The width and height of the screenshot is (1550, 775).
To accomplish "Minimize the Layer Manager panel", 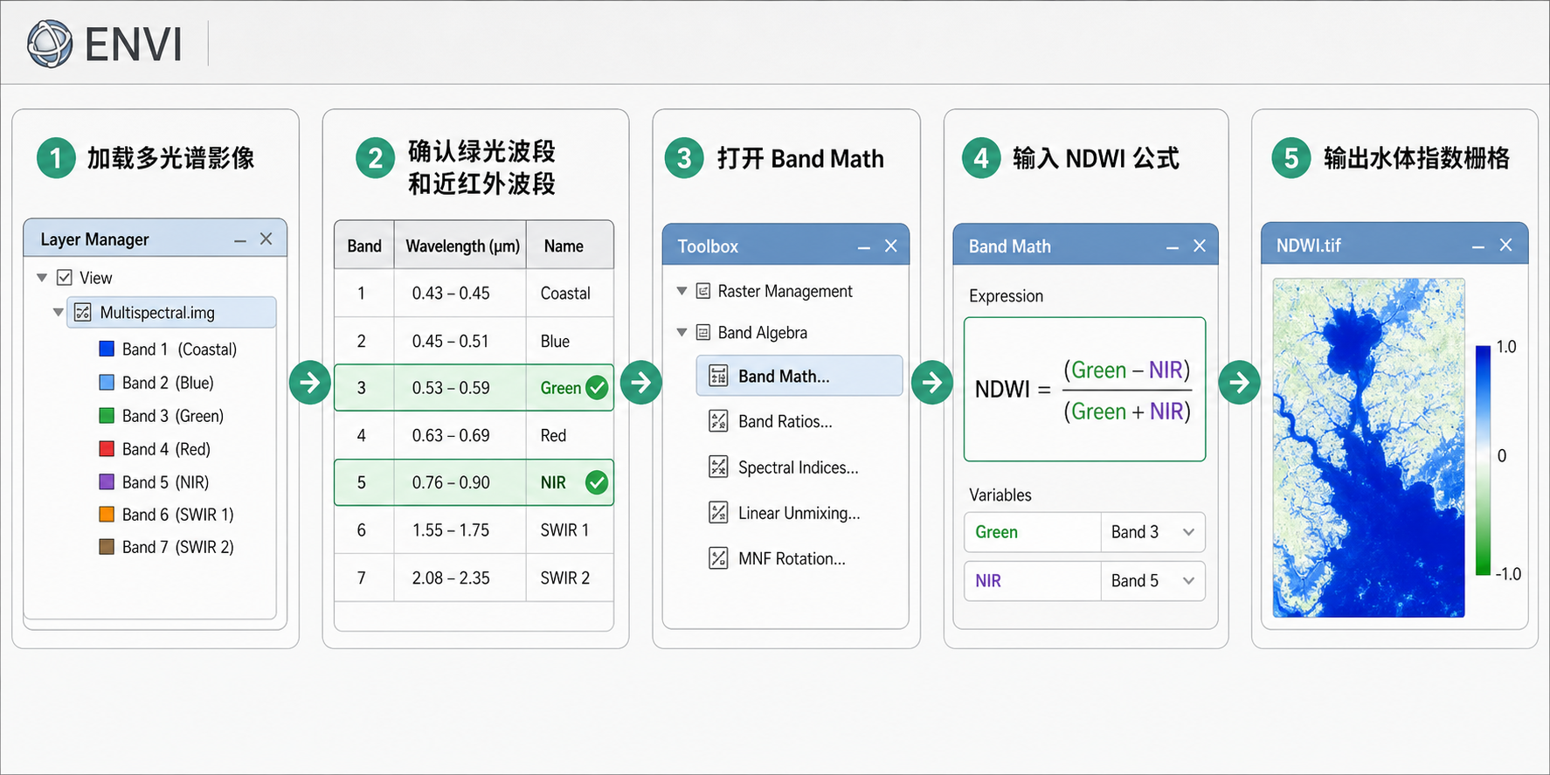I will point(240,239).
